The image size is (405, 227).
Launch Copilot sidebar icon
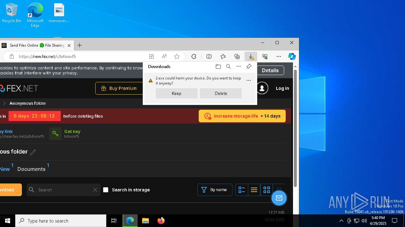tap(292, 56)
